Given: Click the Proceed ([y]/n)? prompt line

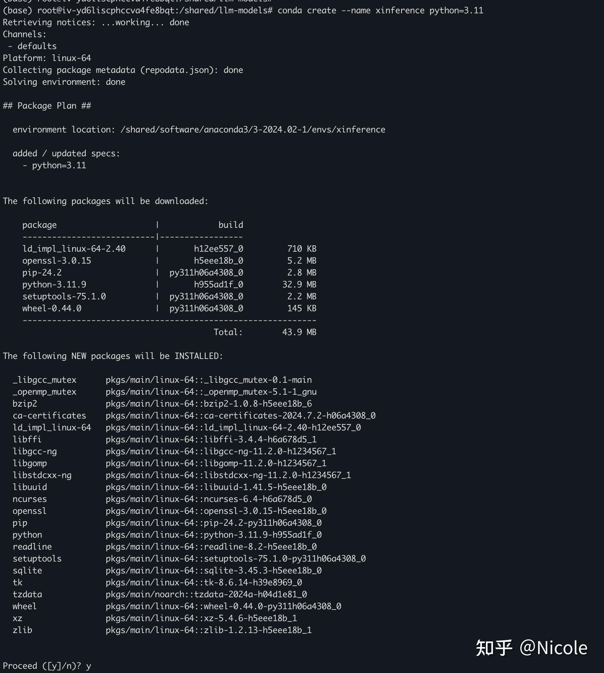Looking at the screenshot, I should pos(47,666).
